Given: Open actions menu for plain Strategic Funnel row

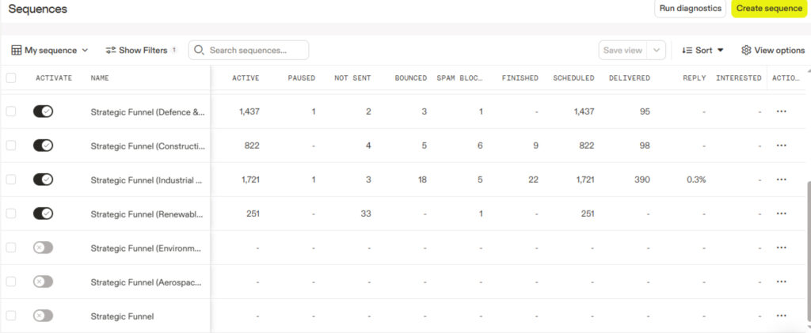Looking at the screenshot, I should pyautogui.click(x=781, y=316).
